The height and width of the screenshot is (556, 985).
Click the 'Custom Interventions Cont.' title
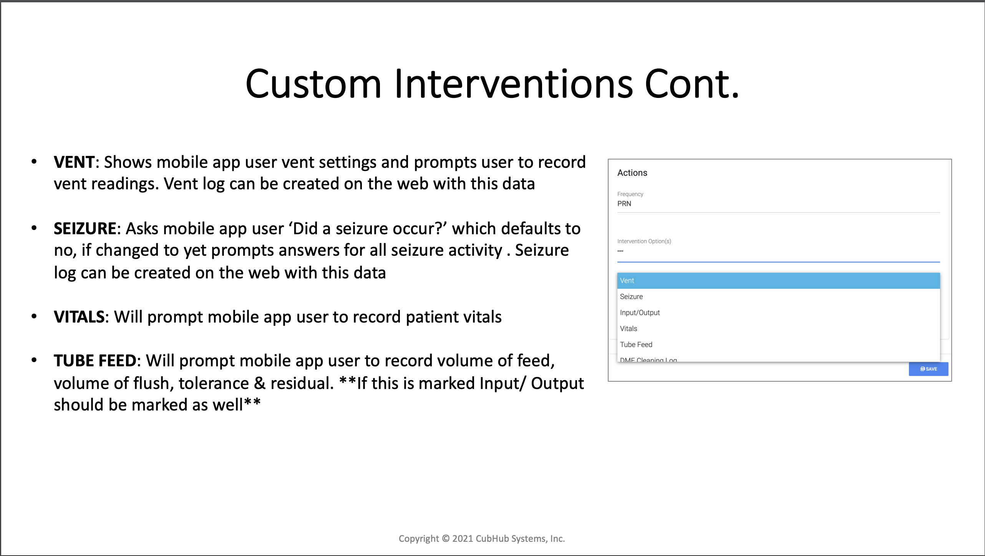point(492,83)
